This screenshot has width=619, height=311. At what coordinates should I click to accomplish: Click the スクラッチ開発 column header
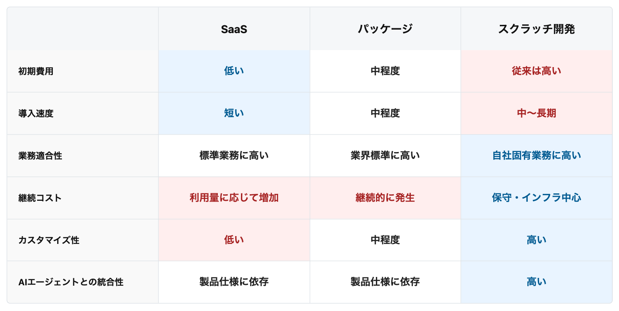click(536, 29)
